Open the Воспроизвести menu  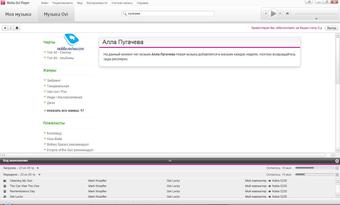tap(97, 3)
